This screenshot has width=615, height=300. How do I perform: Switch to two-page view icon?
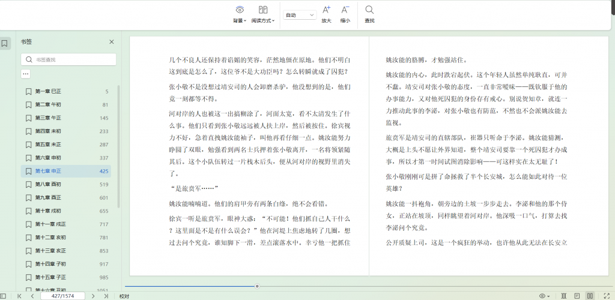pos(590,296)
